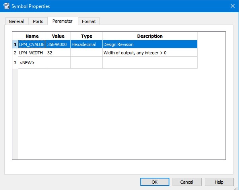Open the Ports tab
This screenshot has width=239, height=190.
point(38,21)
